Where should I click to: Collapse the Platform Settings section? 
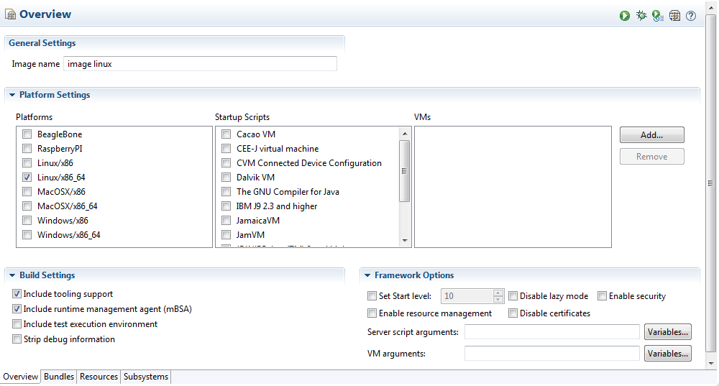pyautogui.click(x=12, y=95)
